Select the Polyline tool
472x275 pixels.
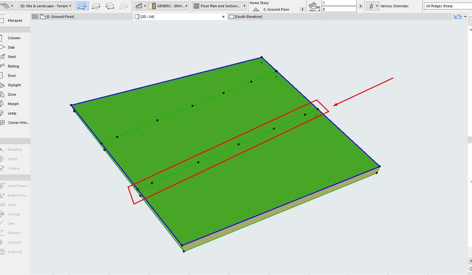point(14,233)
